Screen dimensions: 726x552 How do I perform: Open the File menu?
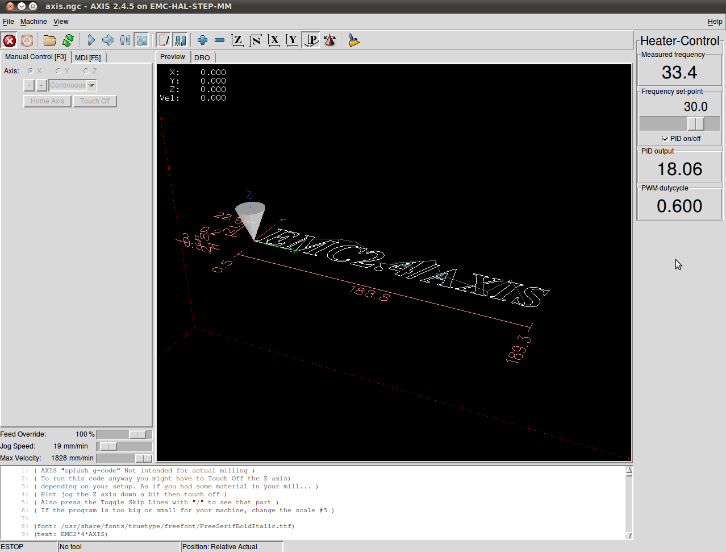coord(8,22)
